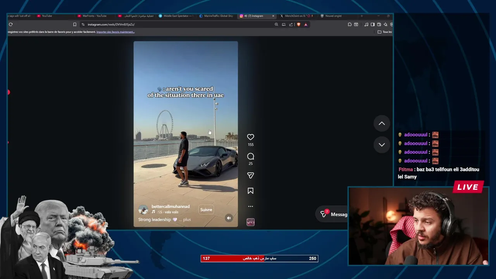Open bettercallmuhannad's profile name
Viewport: 496px width, 279px height.
[x=170, y=207]
